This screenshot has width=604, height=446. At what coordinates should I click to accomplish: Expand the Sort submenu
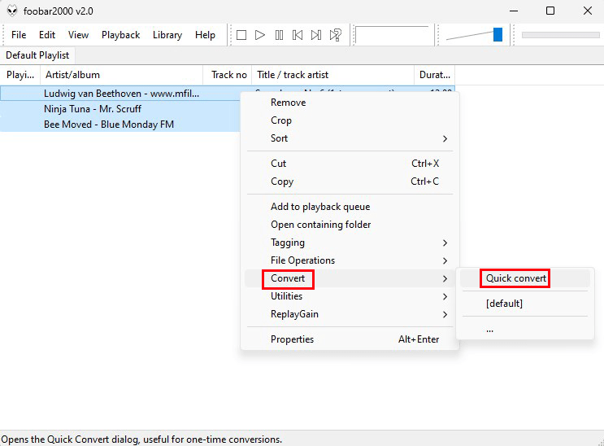coord(350,138)
